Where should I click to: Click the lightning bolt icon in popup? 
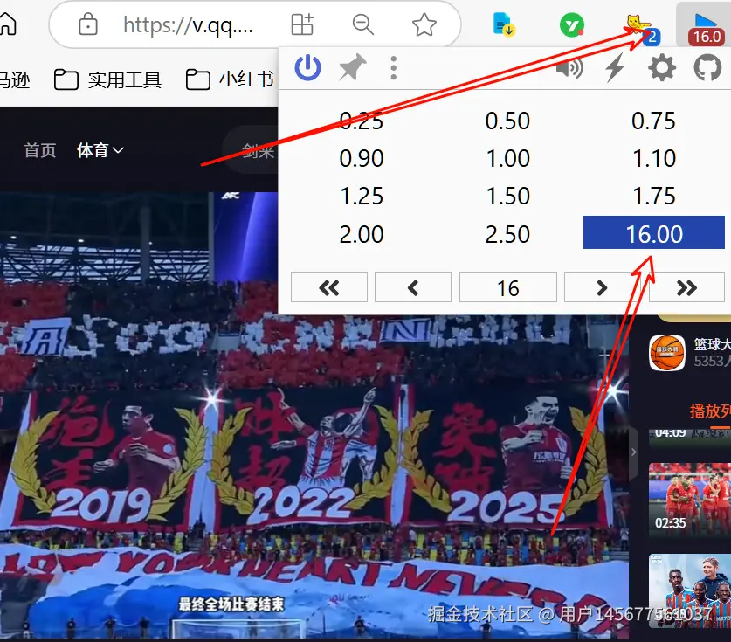615,68
